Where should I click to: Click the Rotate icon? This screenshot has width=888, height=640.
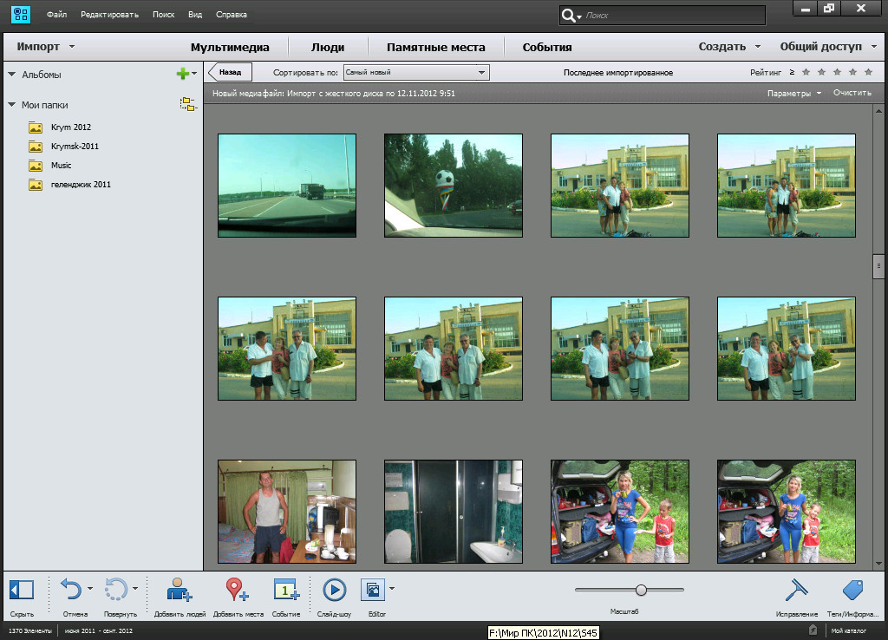tap(115, 591)
